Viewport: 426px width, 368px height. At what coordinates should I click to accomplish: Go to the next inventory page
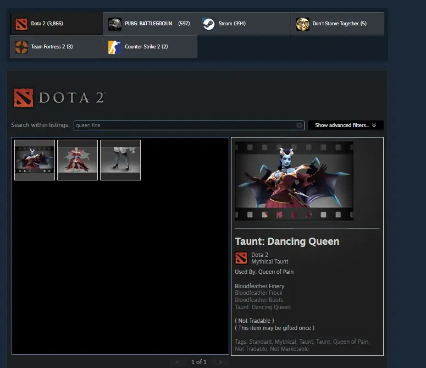tap(220, 362)
